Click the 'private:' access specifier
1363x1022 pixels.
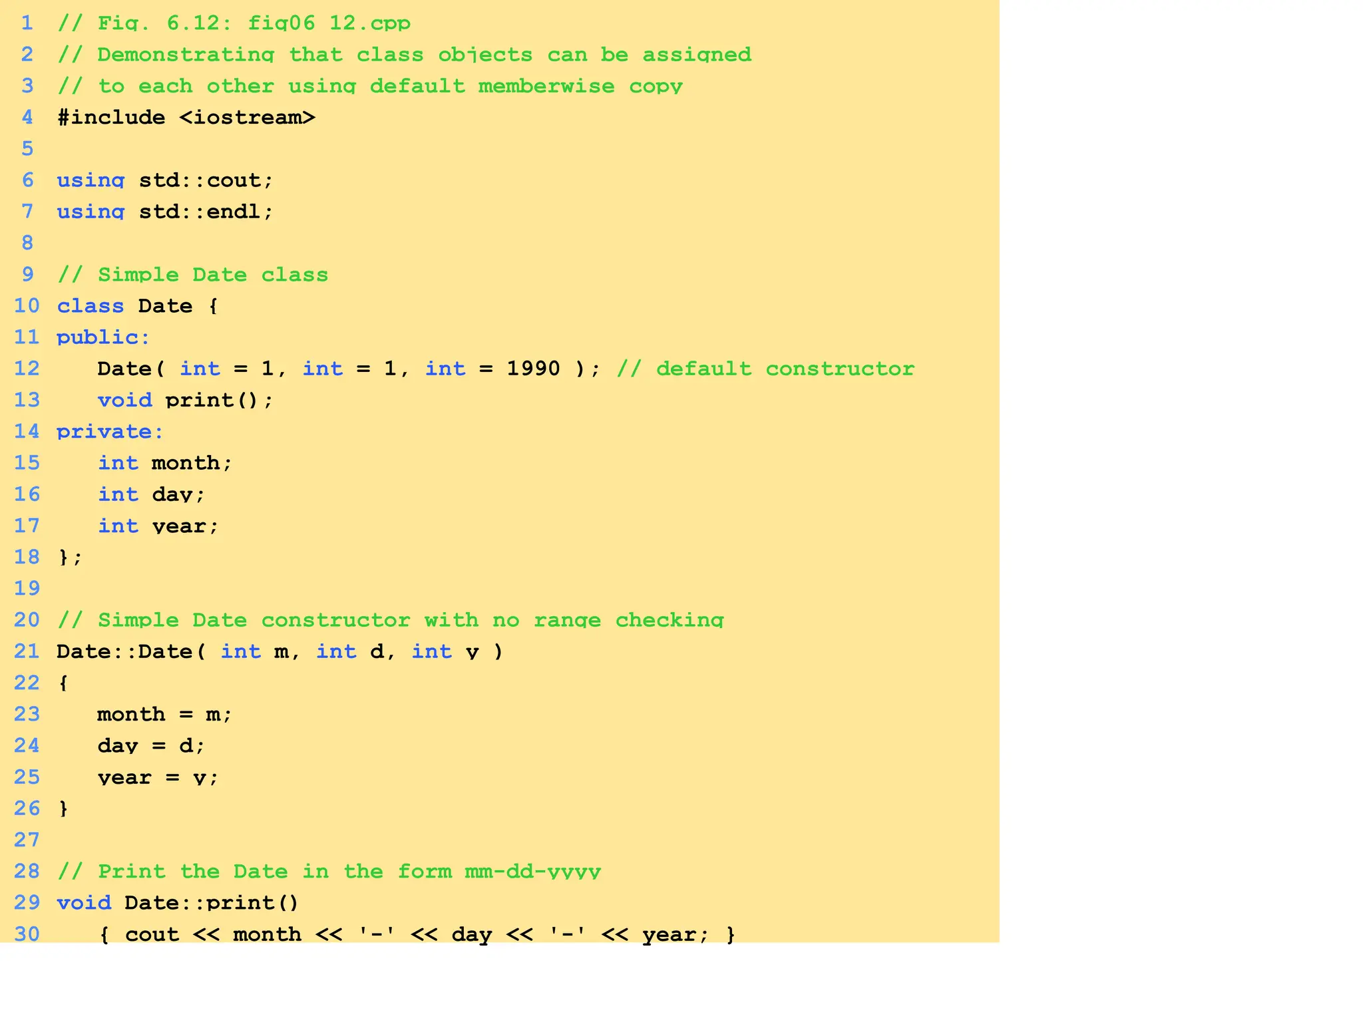tap(110, 432)
